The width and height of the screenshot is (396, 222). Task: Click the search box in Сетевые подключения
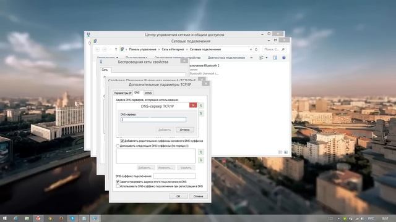274,49
